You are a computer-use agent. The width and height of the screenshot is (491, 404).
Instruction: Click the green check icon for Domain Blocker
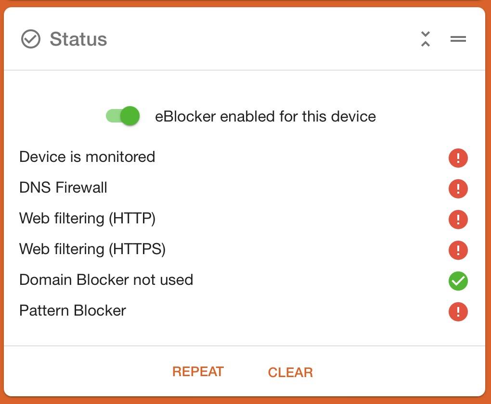click(x=458, y=281)
